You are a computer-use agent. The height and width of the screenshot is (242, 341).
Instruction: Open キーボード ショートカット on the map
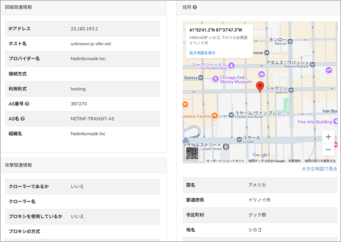coord(225,161)
